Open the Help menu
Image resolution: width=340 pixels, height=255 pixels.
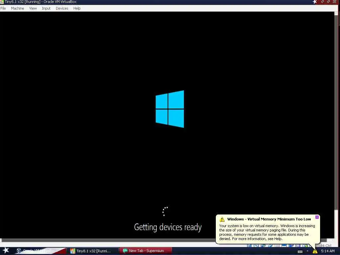77,8
